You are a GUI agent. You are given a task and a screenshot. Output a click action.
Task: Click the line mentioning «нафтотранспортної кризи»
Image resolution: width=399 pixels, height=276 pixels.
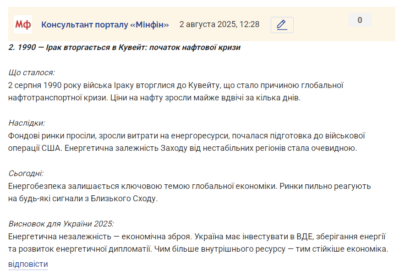154,98
